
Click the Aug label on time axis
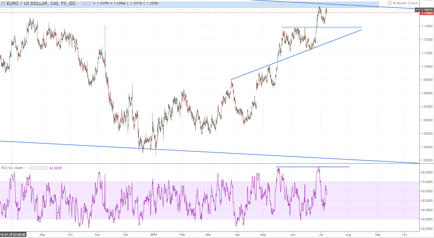(x=348, y=235)
